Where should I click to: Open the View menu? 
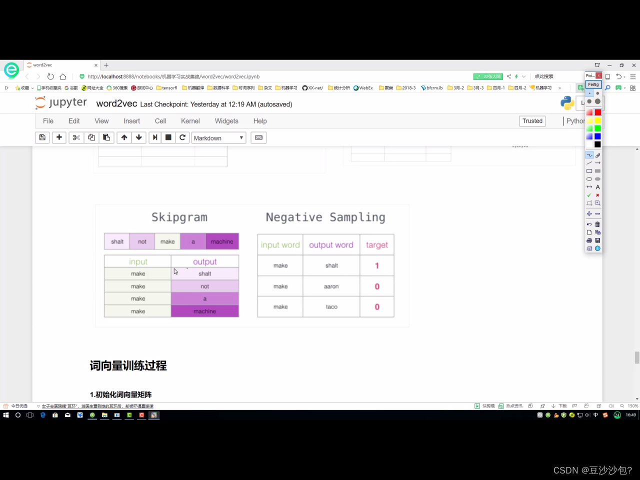pyautogui.click(x=101, y=121)
